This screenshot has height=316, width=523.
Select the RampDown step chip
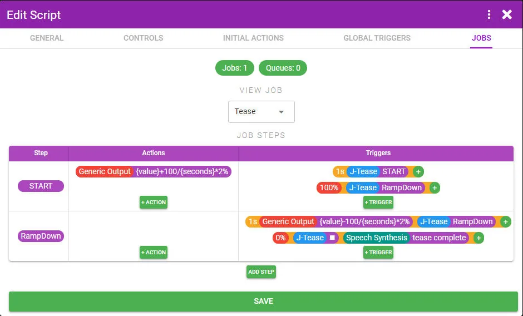click(x=41, y=236)
